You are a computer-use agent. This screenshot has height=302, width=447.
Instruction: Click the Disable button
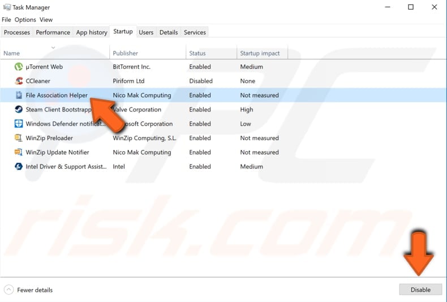(420, 290)
